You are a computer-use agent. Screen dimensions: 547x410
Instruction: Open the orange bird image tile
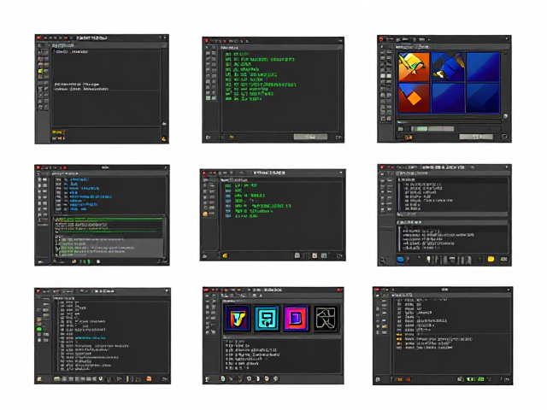click(414, 67)
